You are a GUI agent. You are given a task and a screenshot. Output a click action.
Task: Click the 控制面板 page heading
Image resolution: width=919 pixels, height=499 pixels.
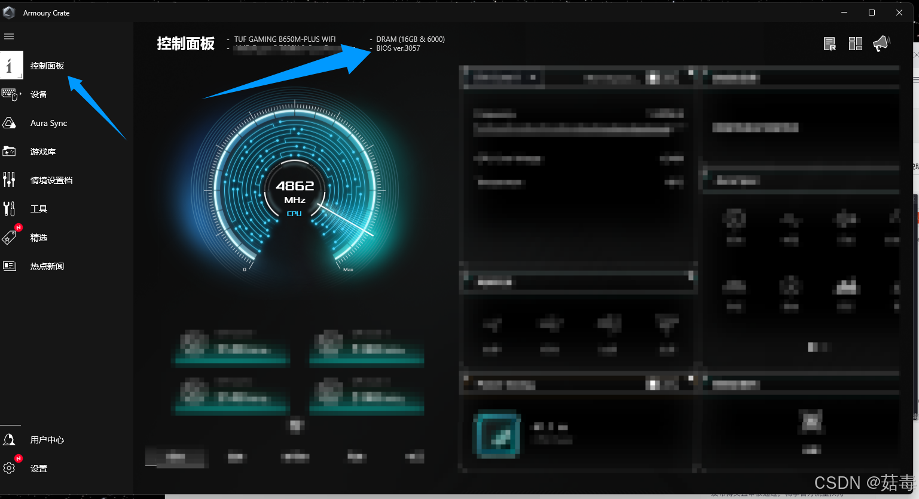click(x=186, y=44)
